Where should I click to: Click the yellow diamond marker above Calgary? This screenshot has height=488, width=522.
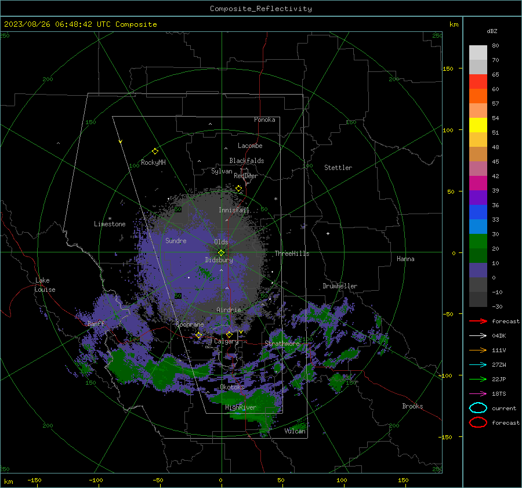coord(229,334)
